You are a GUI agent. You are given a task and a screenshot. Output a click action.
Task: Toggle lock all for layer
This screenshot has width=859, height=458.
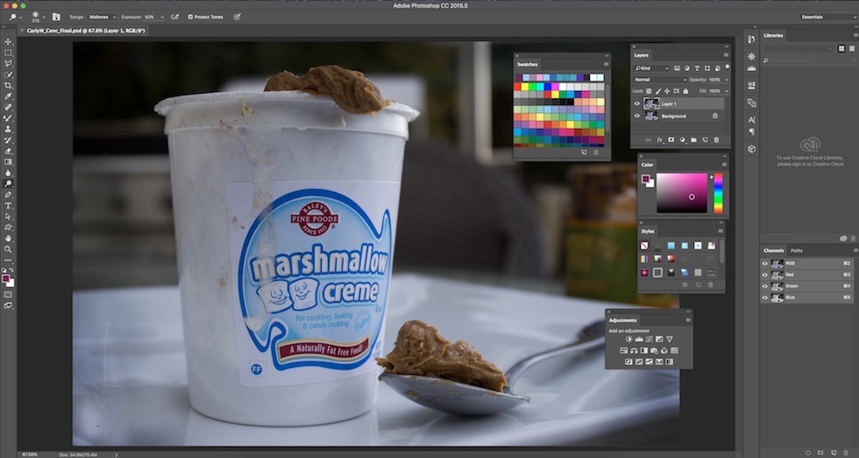point(685,91)
